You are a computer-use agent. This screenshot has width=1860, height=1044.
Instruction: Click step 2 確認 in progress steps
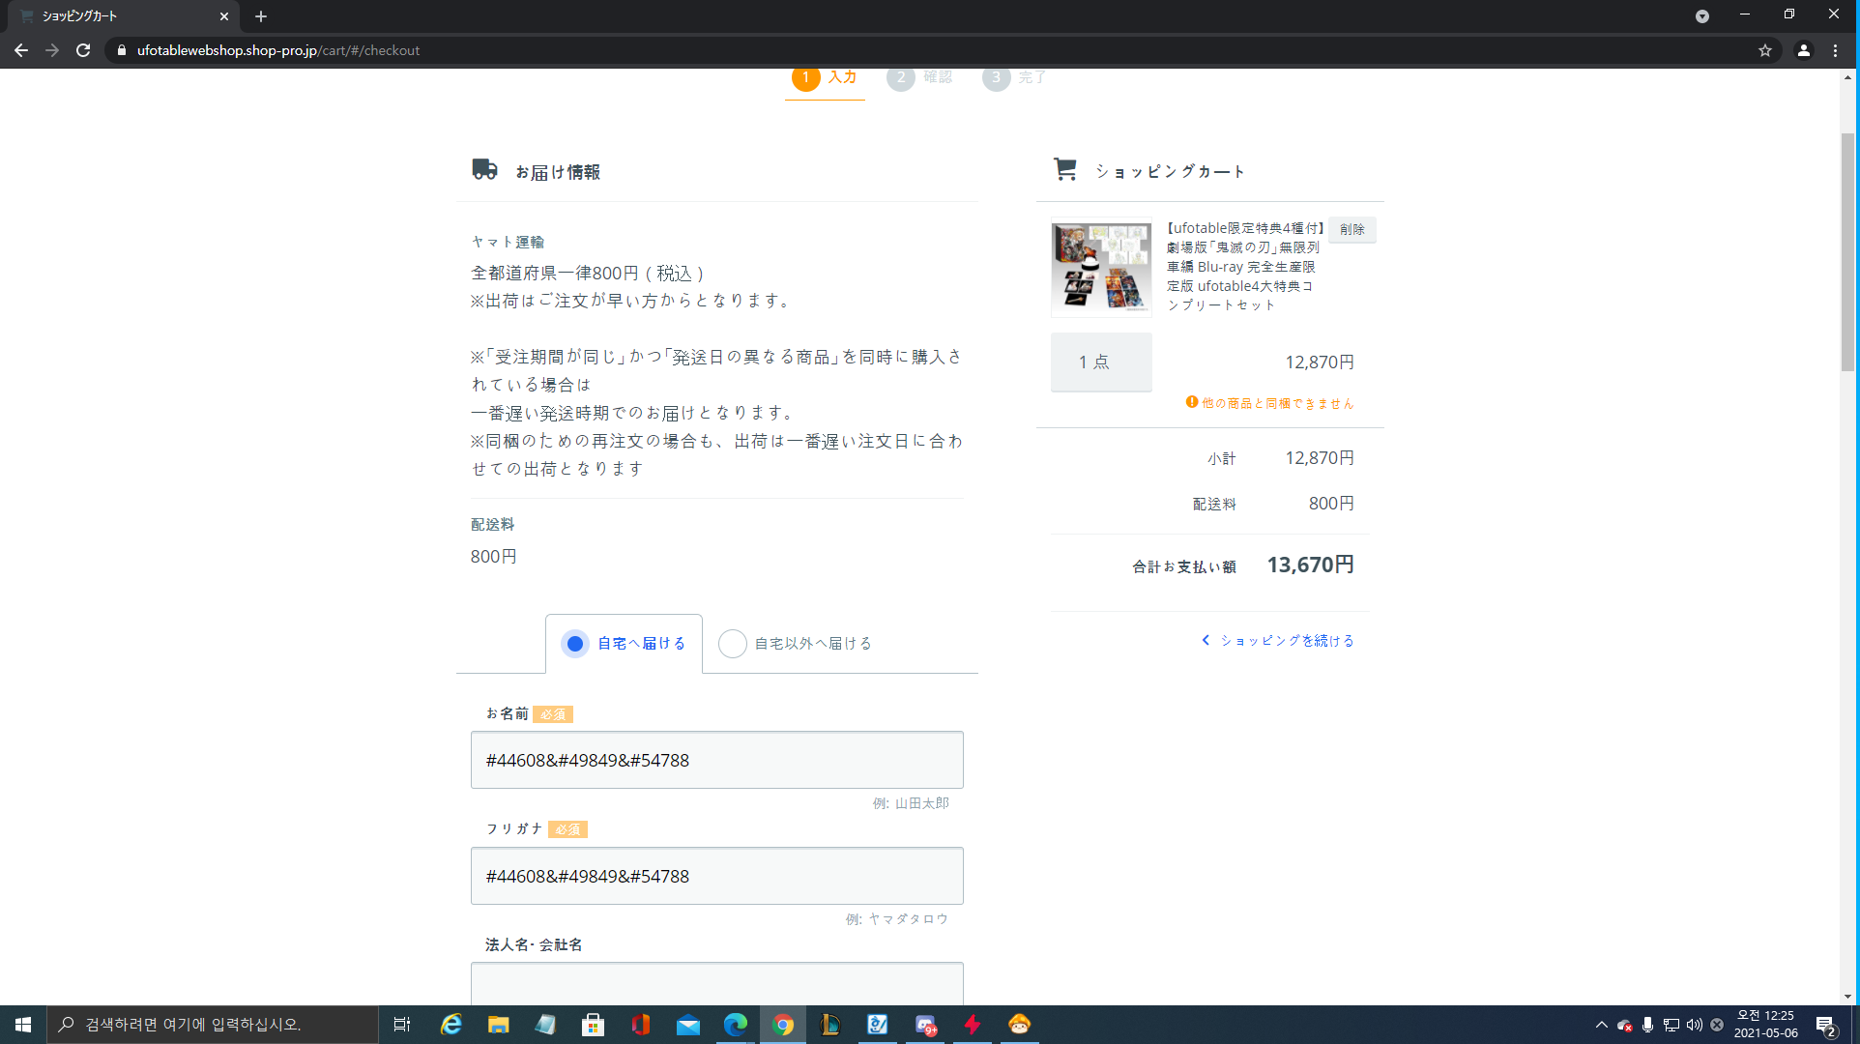[919, 77]
